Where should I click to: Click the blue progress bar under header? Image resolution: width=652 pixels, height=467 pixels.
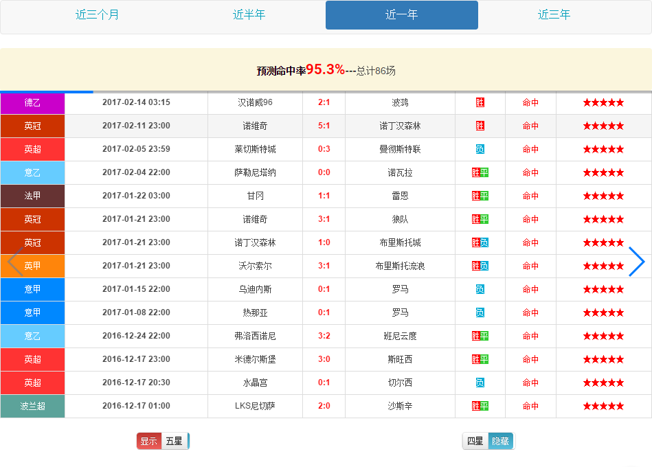point(47,92)
